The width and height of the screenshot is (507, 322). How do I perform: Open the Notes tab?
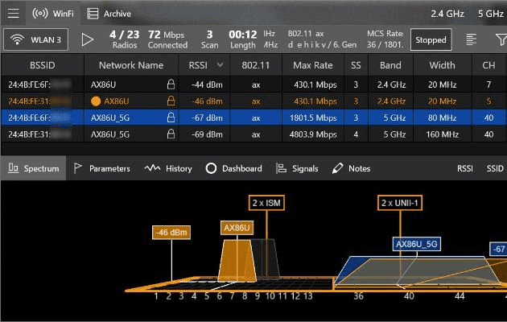[x=351, y=168]
